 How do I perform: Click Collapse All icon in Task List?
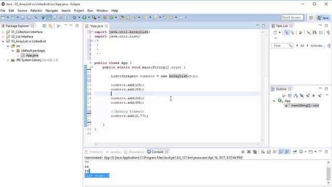coord(321,32)
